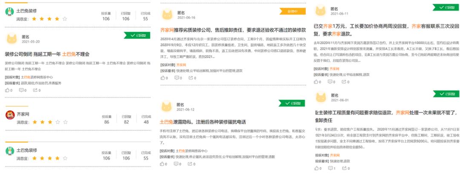Click the 处理中 status badge
460x177 pixels.
[293, 11]
